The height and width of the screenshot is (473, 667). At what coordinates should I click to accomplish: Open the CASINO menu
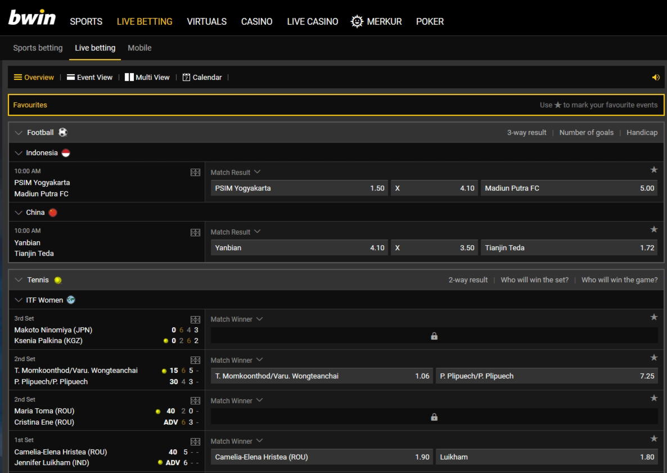point(256,21)
